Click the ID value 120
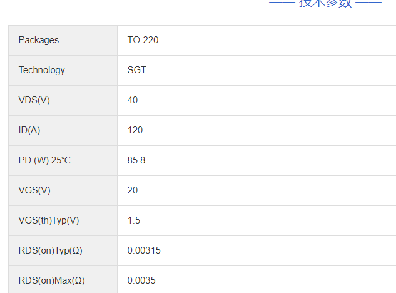Screen dimensions: 396x293 click(135, 130)
